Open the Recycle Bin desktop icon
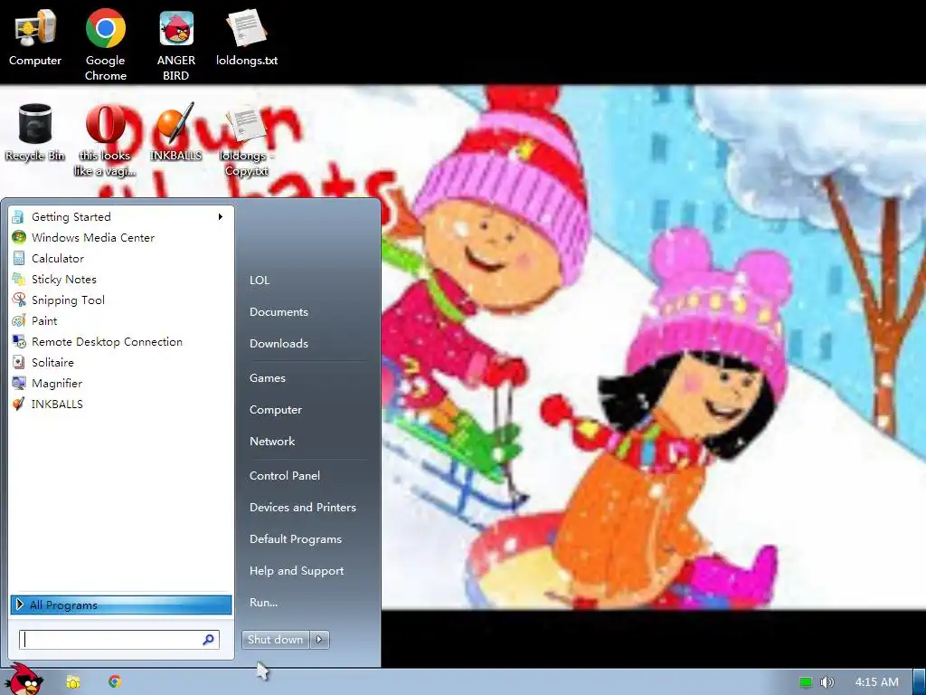This screenshot has height=695, width=926. click(x=35, y=132)
